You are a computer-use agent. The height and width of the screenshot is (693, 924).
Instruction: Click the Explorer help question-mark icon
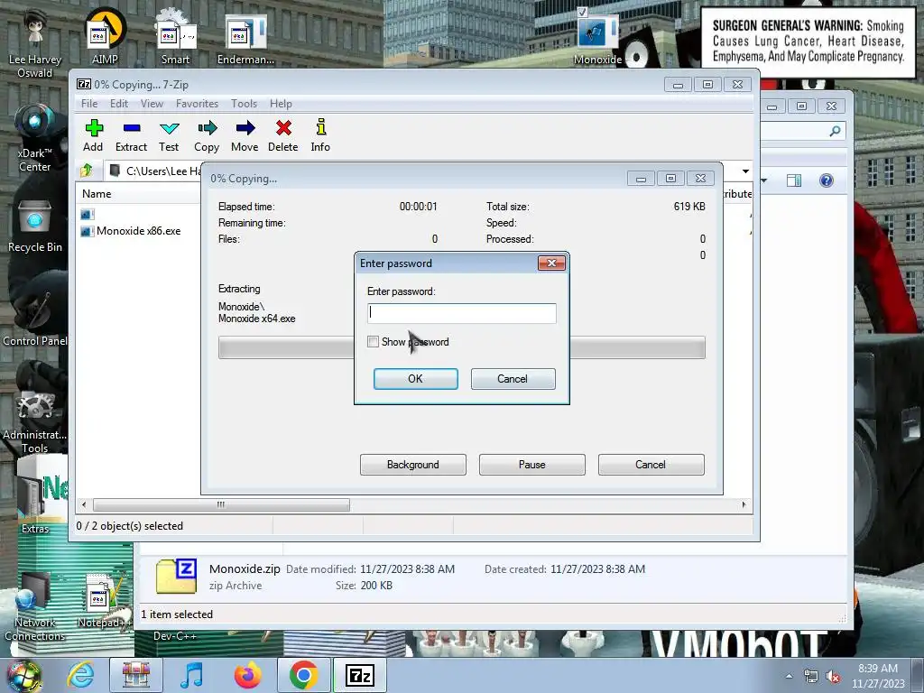[x=827, y=180]
